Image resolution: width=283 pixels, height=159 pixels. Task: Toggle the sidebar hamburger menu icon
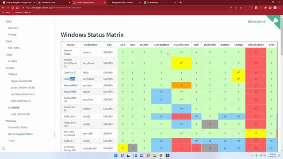pyautogui.click(x=3, y=148)
